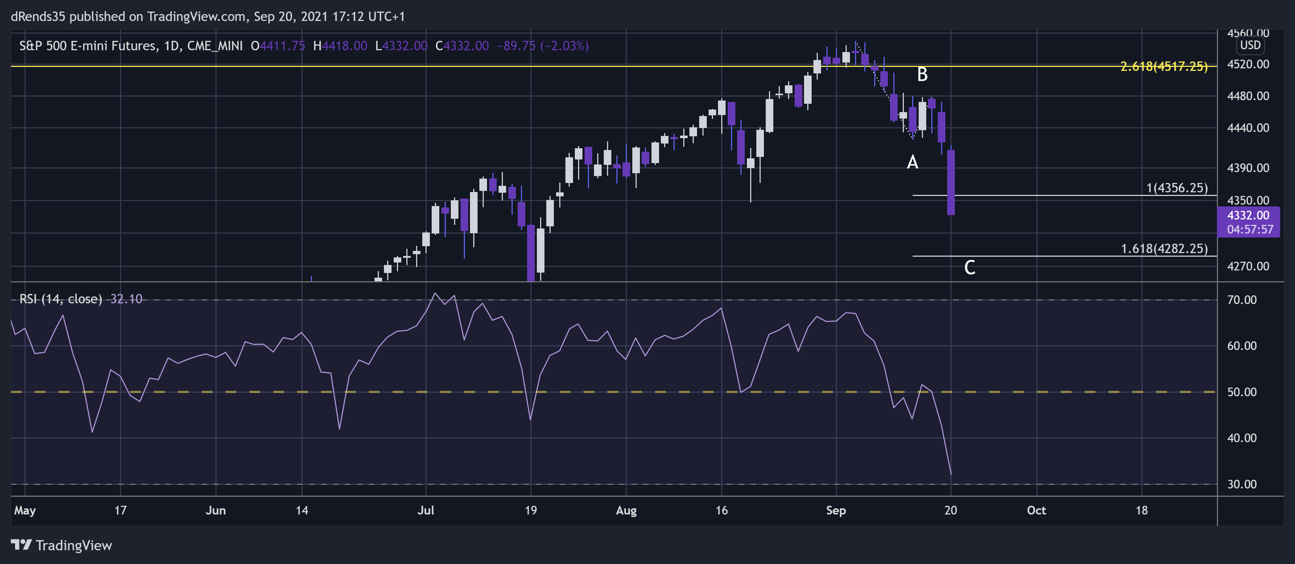Click the TradingView logo icon
This screenshot has height=564, width=1295.
[21, 545]
